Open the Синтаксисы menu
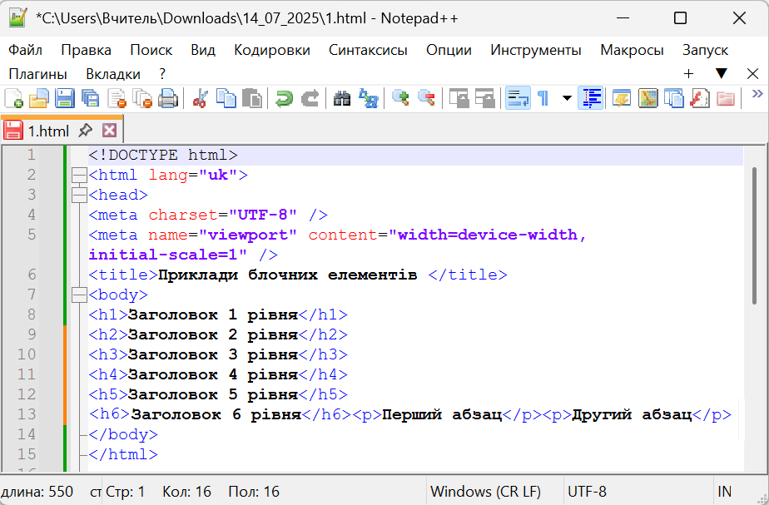 pos(368,50)
